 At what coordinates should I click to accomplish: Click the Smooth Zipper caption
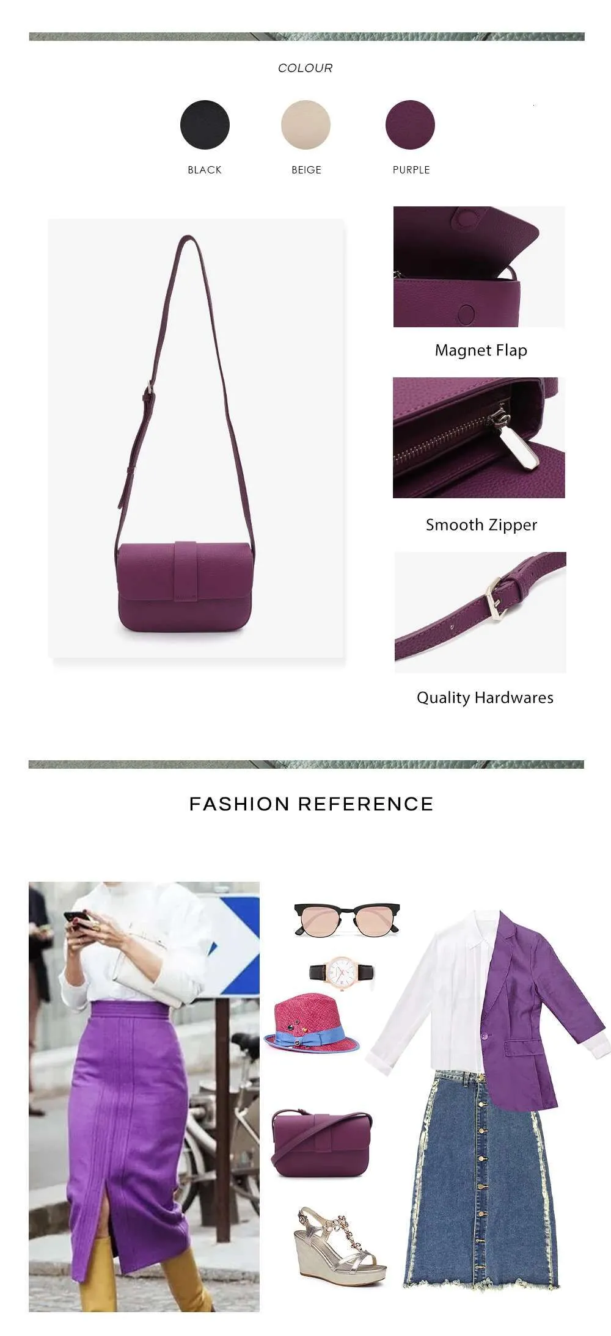pos(481,525)
